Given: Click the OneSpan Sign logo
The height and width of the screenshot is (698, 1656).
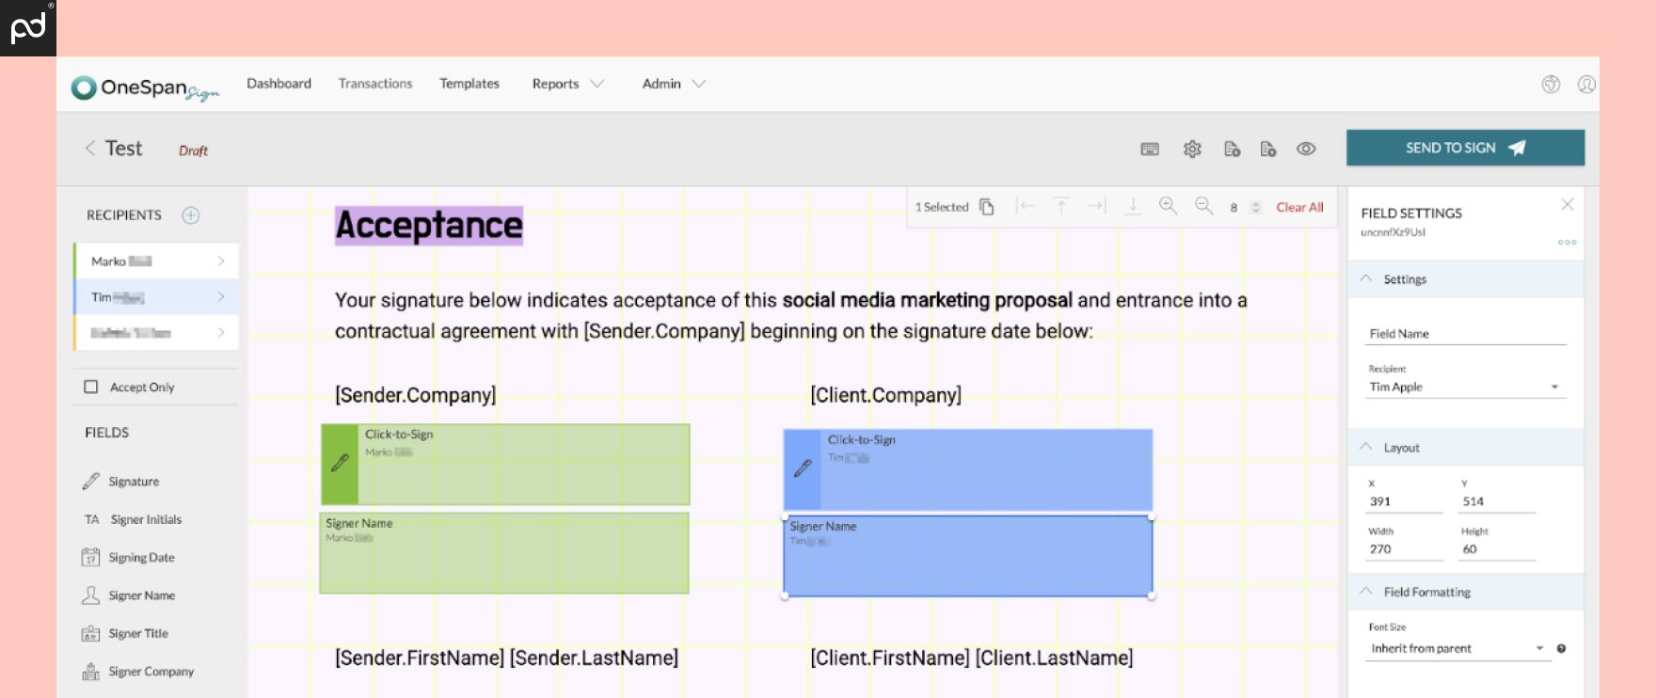Looking at the screenshot, I should pyautogui.click(x=145, y=87).
